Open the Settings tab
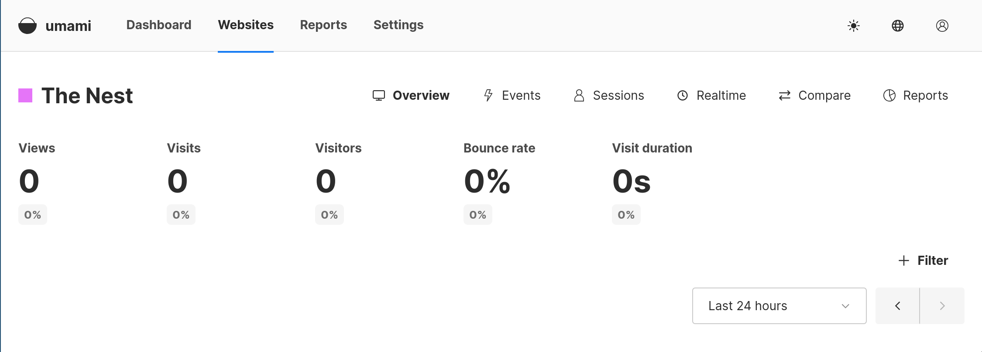982x352 pixels. click(x=398, y=25)
